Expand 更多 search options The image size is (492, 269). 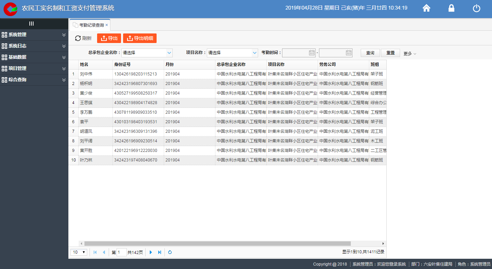(410, 54)
